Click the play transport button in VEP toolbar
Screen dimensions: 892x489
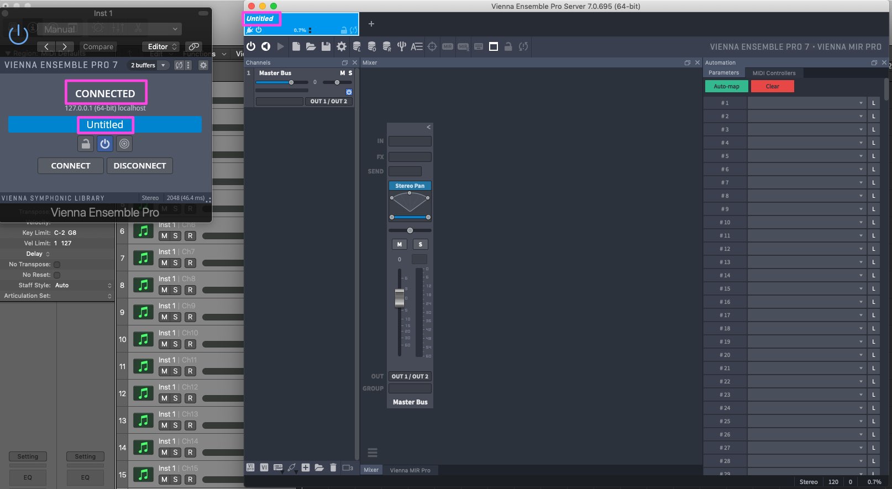pos(280,46)
